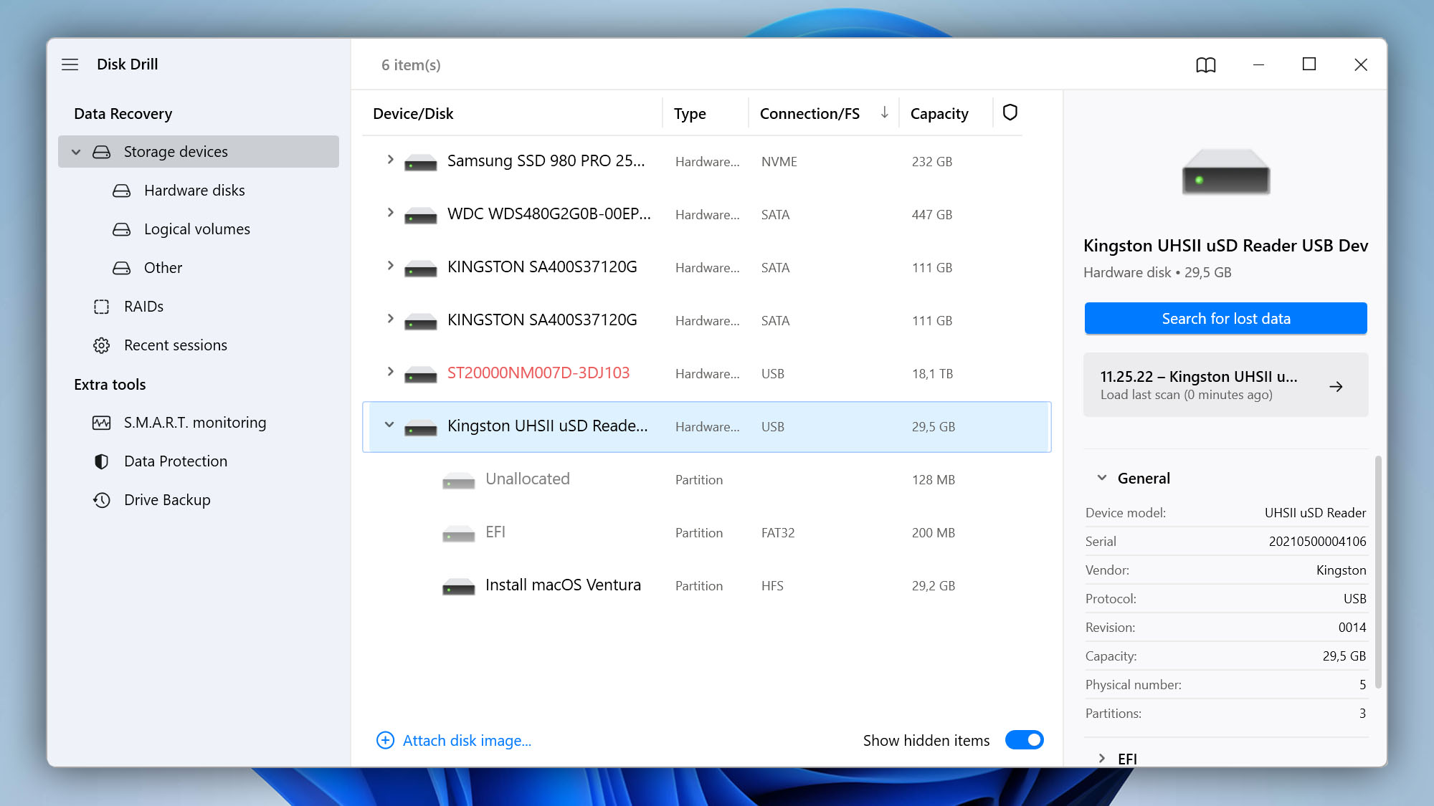Toggle Show hidden items switch
This screenshot has height=806, width=1434.
point(1025,739)
